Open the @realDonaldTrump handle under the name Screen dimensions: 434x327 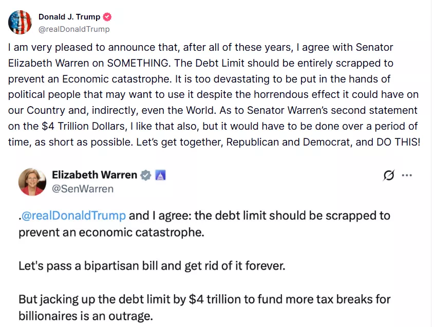[74, 29]
